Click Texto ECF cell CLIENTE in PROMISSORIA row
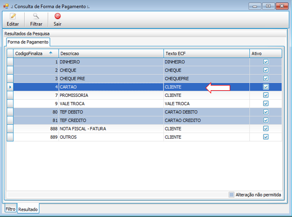The width and height of the screenshot is (292, 217). [x=207, y=95]
